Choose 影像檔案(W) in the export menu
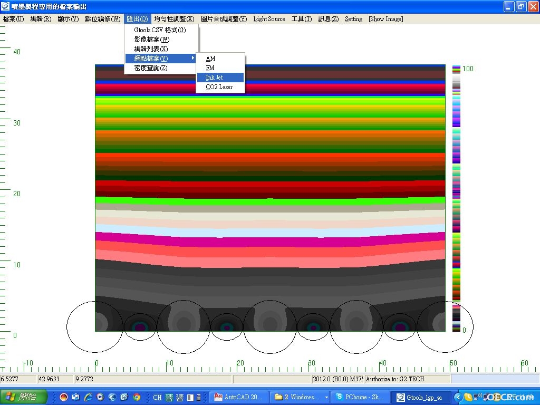The width and height of the screenshot is (540, 405). click(x=161, y=39)
